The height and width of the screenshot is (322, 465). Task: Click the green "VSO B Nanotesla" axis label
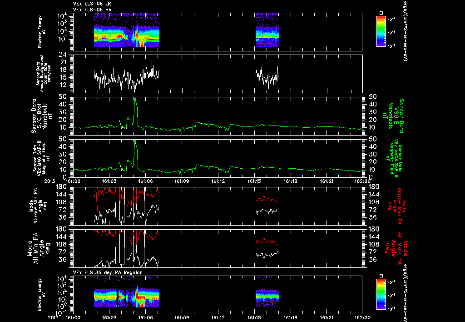click(395, 116)
